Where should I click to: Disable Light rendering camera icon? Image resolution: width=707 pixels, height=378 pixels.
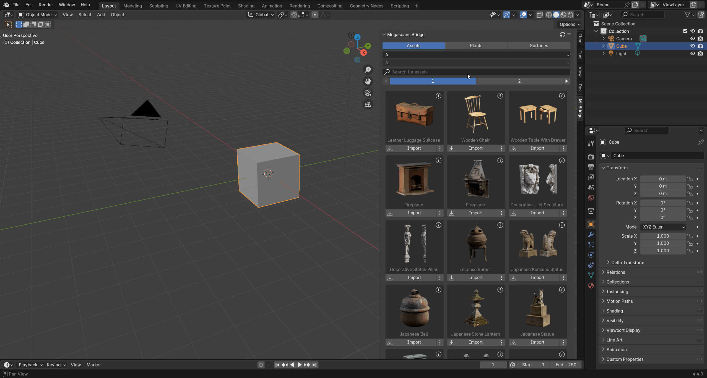700,54
